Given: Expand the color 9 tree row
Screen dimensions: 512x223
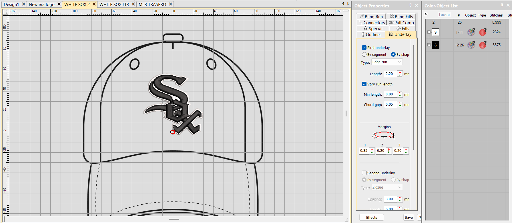Looking at the screenshot, I should (429, 32).
